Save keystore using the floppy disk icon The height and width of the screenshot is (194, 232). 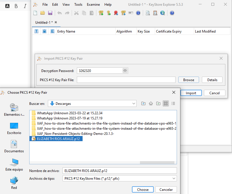[x=50, y=13]
